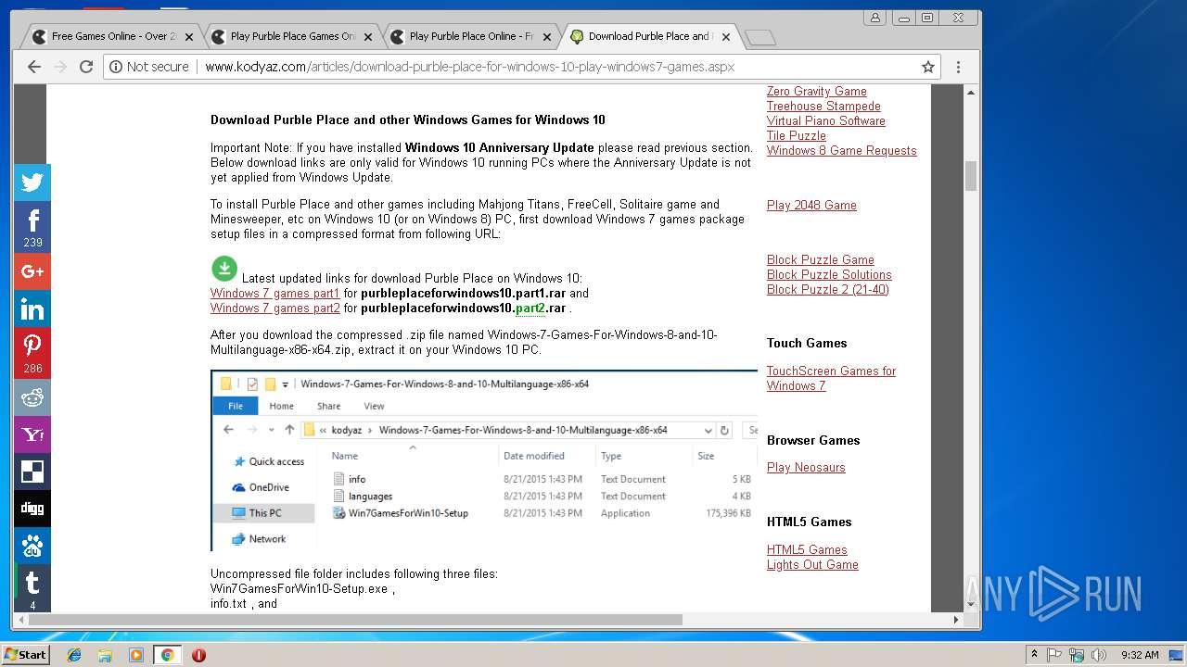Switch to 'Play Purble Place Games' tab
1187x667 pixels.
(x=290, y=37)
